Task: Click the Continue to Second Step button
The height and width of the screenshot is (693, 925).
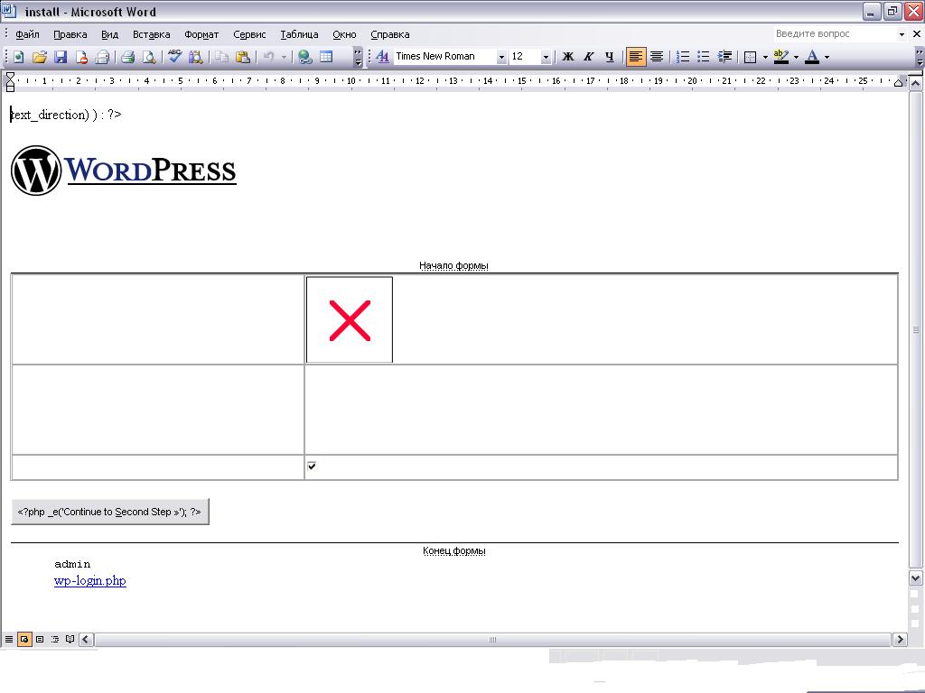Action: 110,512
